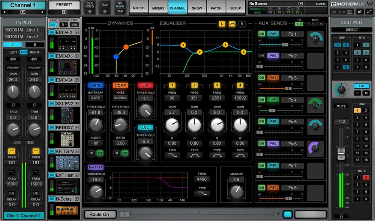The height and width of the screenshot is (221, 375).
Task: Click the keyboard icon next to Ctrl
Action: [x=349, y=12]
